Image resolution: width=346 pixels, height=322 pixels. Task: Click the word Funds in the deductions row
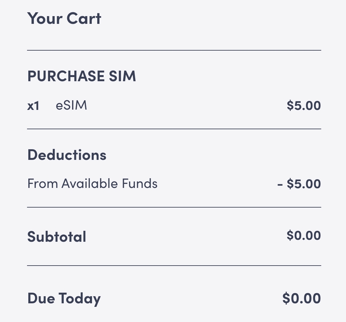(140, 184)
